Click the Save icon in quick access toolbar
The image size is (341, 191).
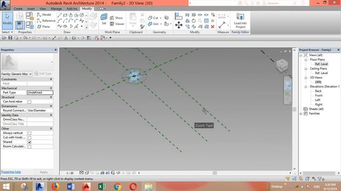[10, 38]
